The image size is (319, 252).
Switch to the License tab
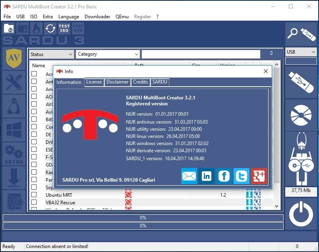pos(94,82)
